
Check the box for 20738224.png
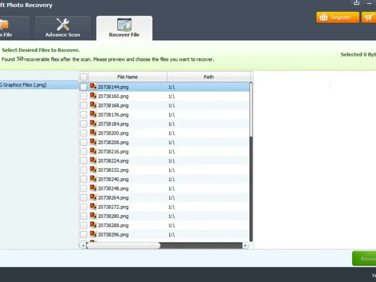(x=84, y=161)
